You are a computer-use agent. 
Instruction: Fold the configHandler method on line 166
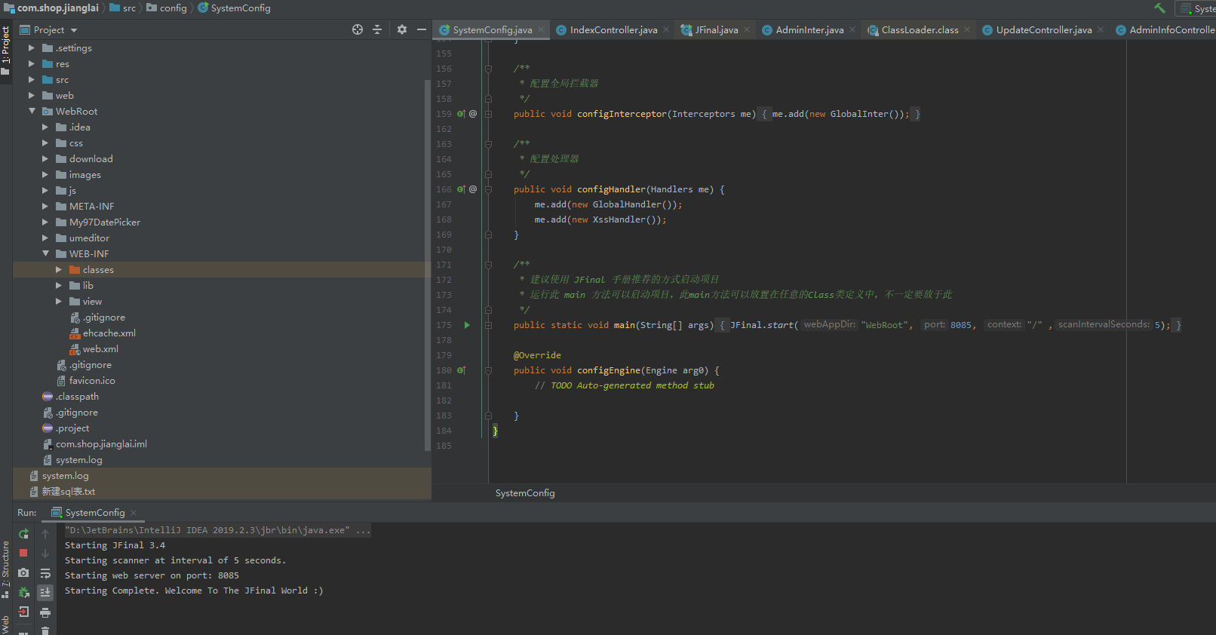coord(488,189)
